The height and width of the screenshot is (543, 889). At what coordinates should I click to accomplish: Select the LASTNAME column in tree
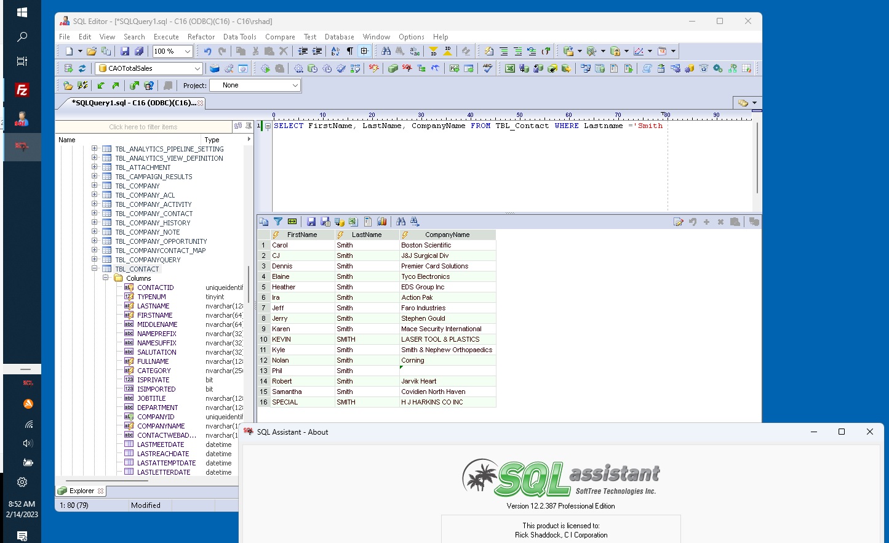(153, 306)
